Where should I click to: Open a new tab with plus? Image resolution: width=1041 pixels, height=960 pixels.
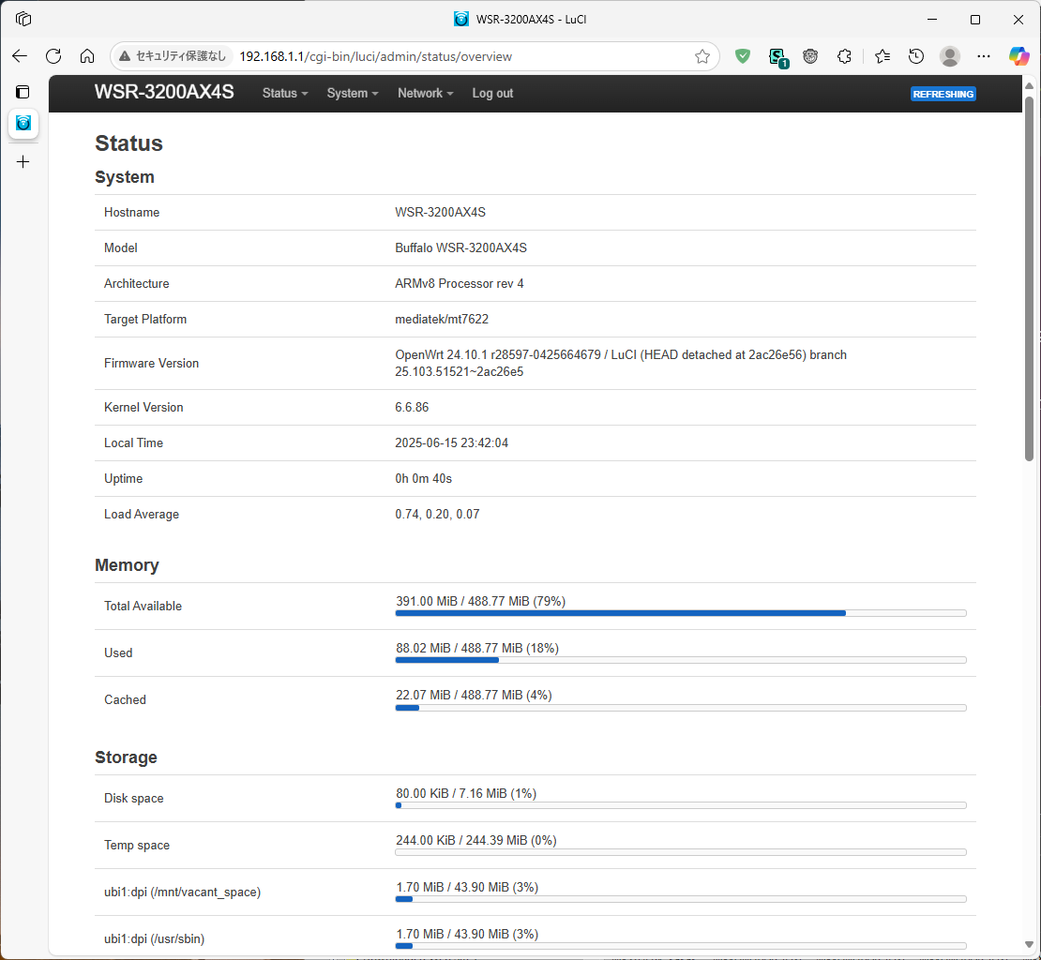point(23,162)
